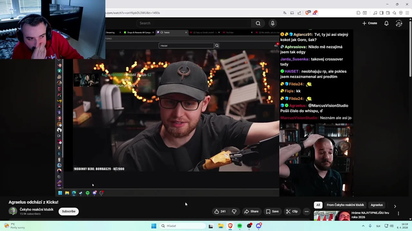The height and width of the screenshot is (231, 412).
Task: Open more actions ellipsis beside Clip
Action: [307, 211]
